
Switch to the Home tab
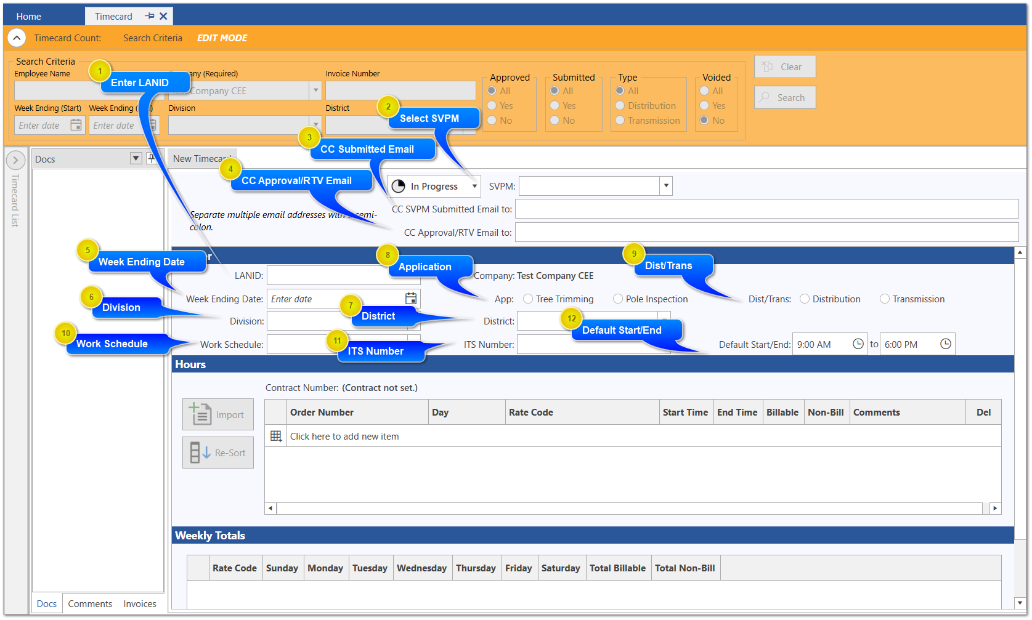29,17
